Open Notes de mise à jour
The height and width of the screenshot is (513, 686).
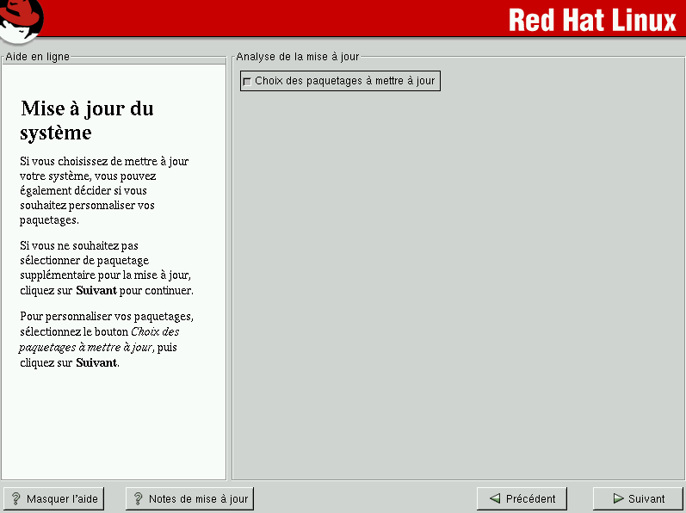[189, 498]
